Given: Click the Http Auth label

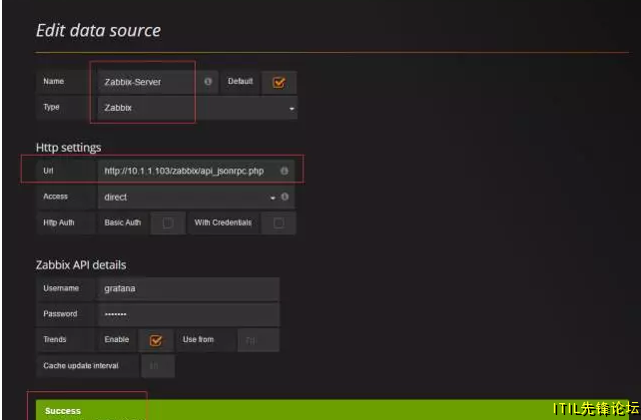Looking at the screenshot, I should point(59,222).
